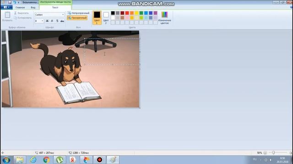Image resolution: width=293 pixels, height=164 pixels.
Task: Toggle underline Ч formatting
Action: point(57,21)
